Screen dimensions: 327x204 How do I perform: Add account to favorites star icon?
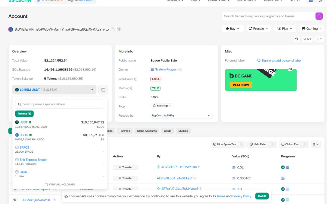[x=297, y=39]
